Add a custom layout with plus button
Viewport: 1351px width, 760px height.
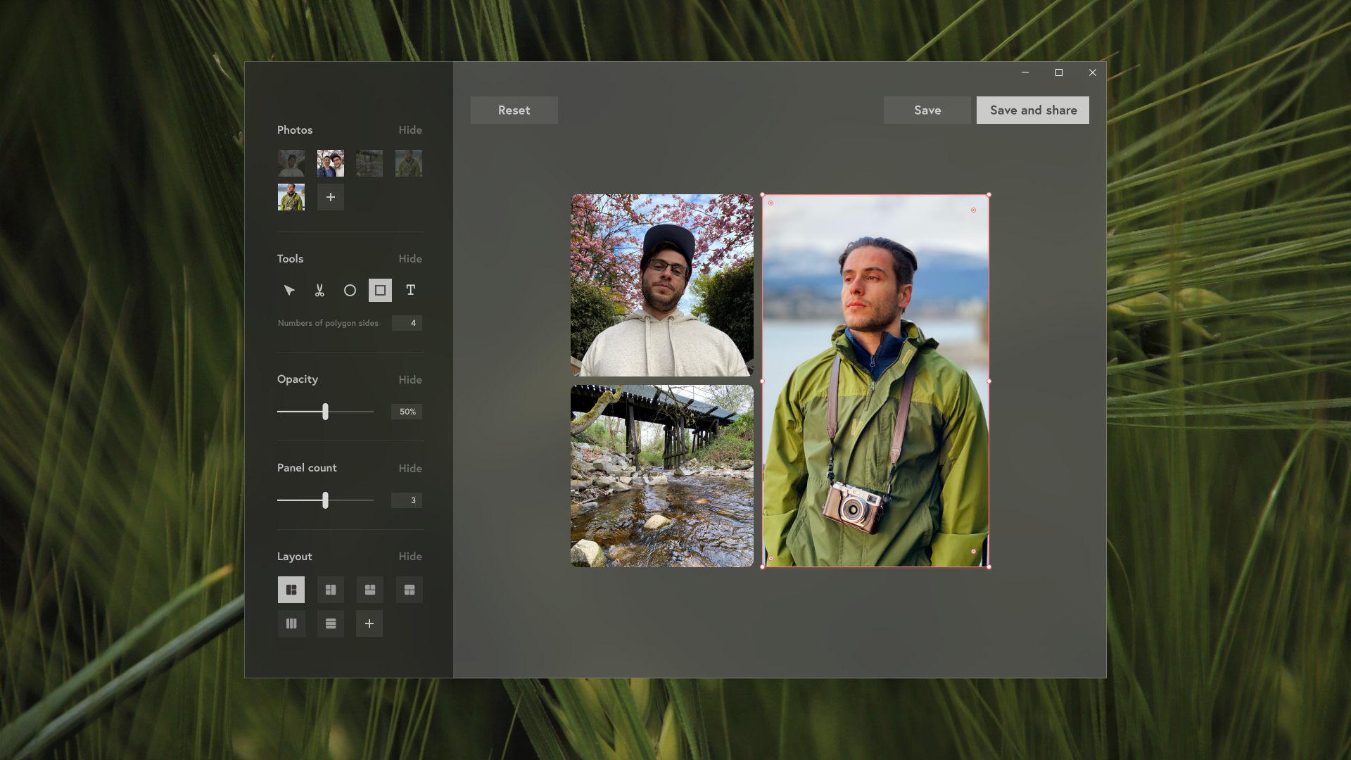(x=369, y=623)
